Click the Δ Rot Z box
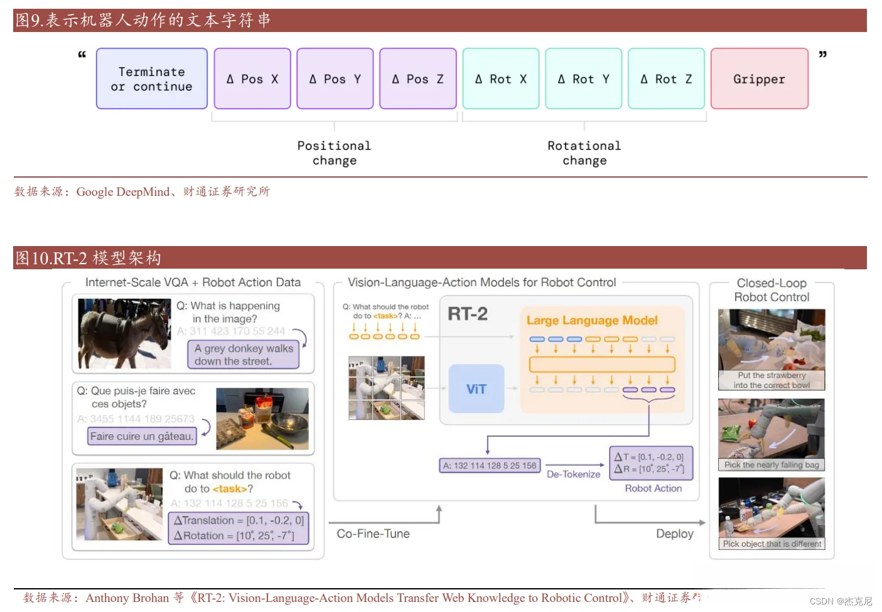This screenshot has height=612, width=882. [667, 78]
